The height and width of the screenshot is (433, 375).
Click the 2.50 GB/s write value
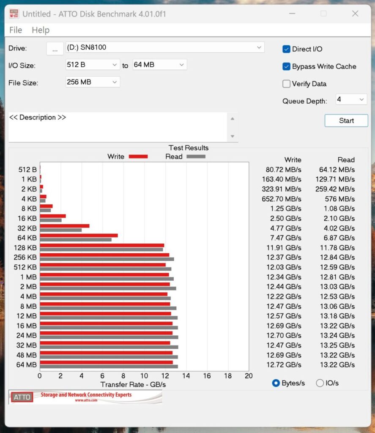pos(285,219)
